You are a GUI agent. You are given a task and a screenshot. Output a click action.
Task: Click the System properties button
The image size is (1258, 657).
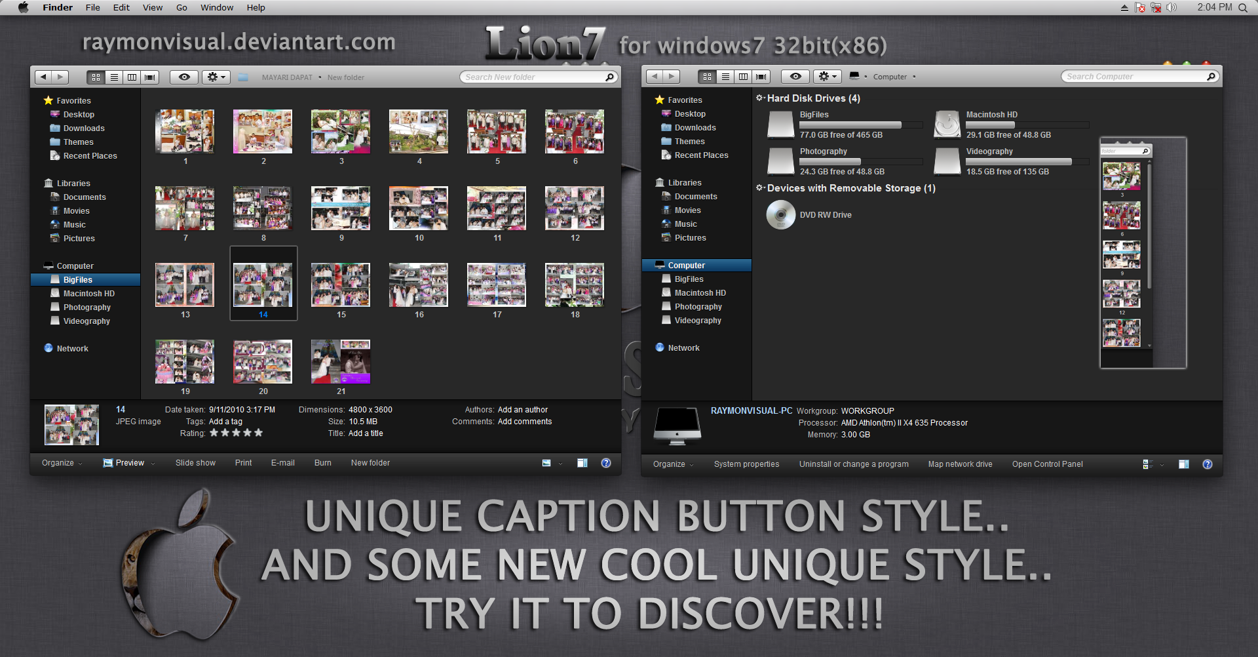(746, 464)
